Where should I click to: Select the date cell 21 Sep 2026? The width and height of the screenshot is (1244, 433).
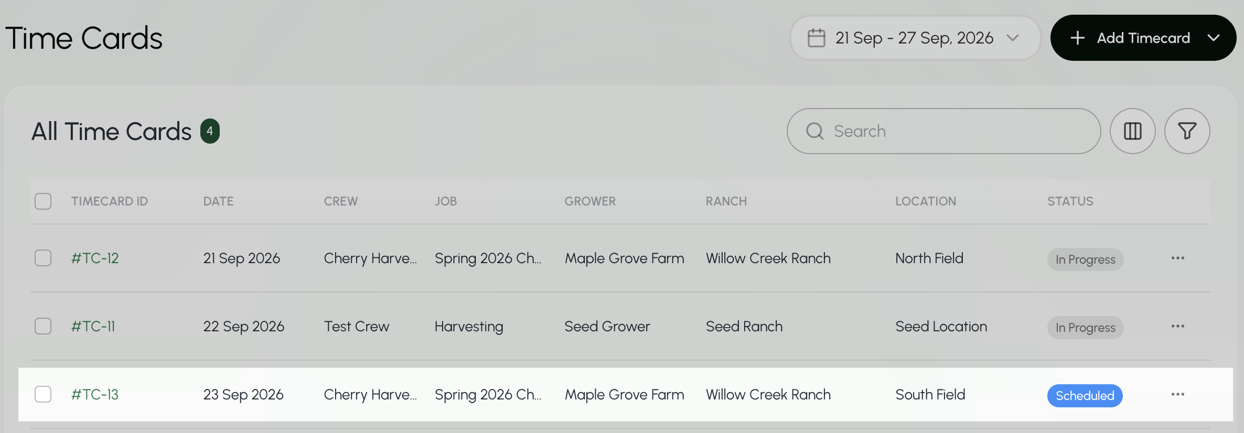tap(242, 258)
